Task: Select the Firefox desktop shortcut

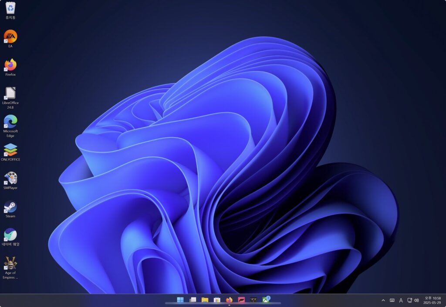Action: (10, 67)
